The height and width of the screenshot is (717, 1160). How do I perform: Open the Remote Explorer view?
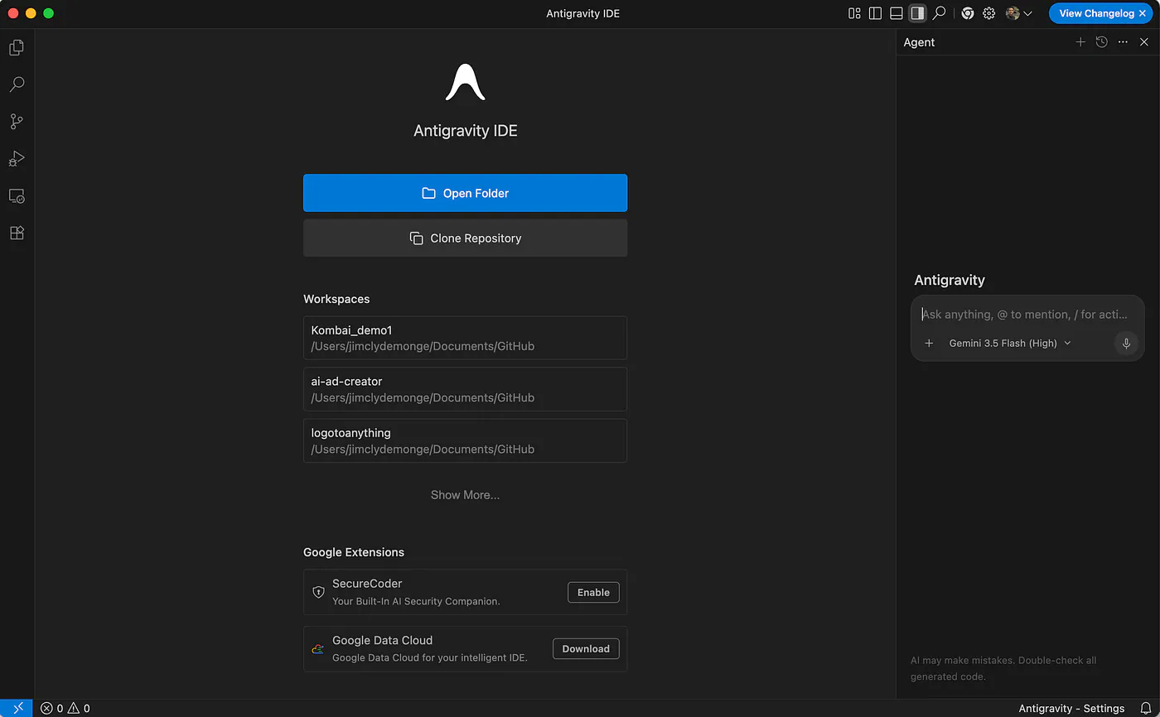pos(17,196)
